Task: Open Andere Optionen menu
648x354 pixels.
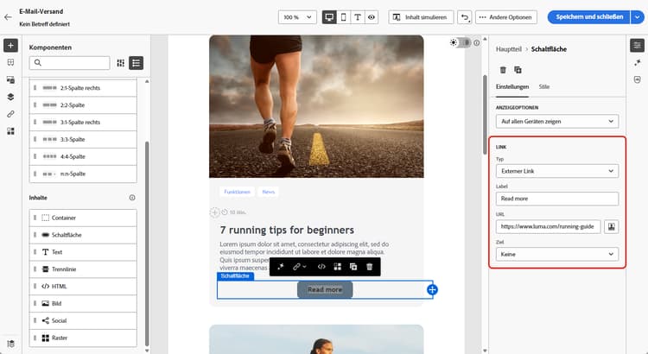Action: [506, 17]
